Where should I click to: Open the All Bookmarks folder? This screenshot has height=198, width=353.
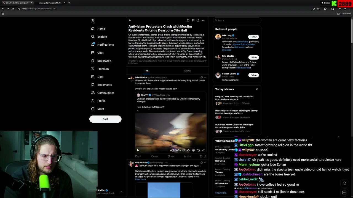tap(344, 14)
